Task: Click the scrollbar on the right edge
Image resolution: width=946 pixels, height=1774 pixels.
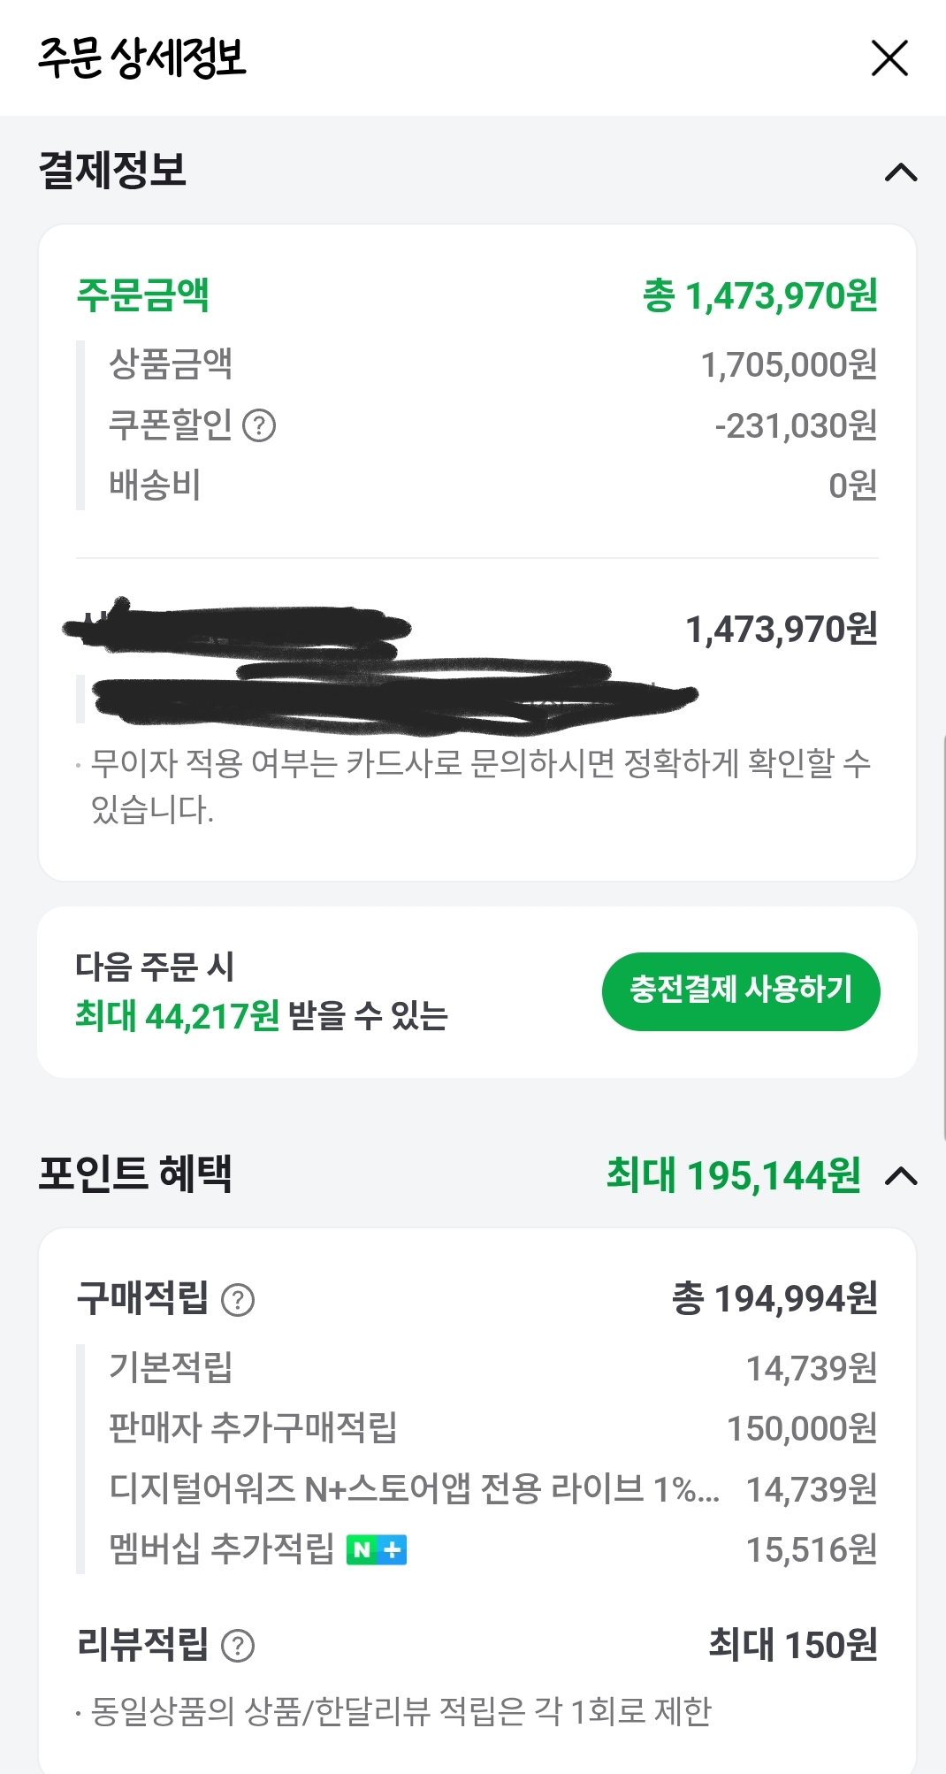Action: [942, 937]
